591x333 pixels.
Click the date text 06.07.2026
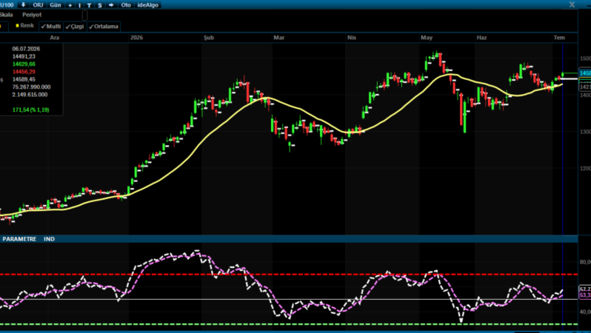(x=26, y=49)
